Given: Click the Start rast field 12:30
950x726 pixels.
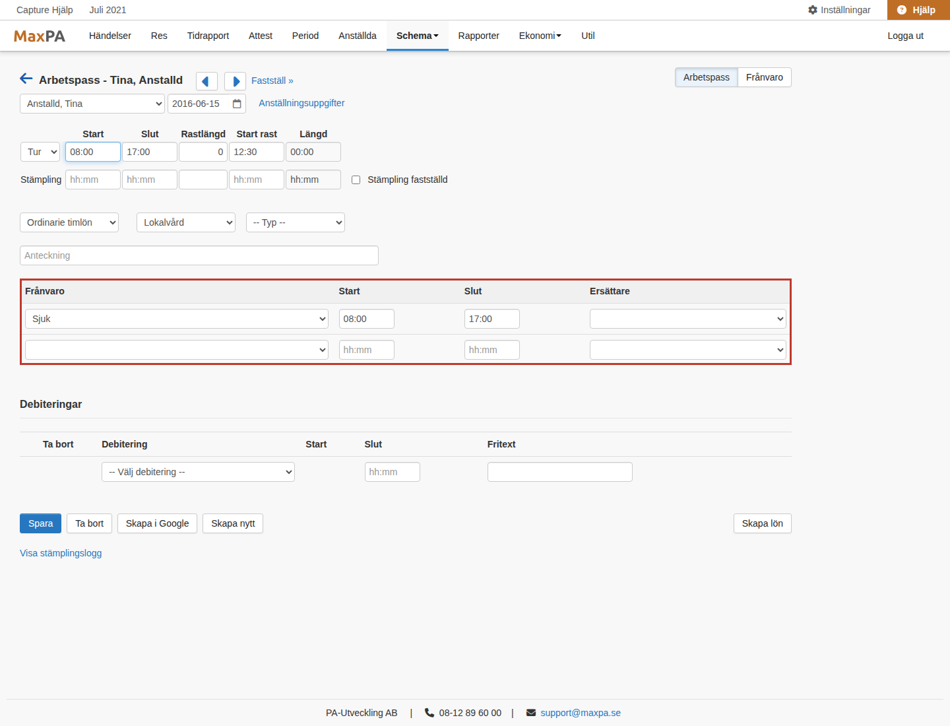Looking at the screenshot, I should tap(257, 152).
